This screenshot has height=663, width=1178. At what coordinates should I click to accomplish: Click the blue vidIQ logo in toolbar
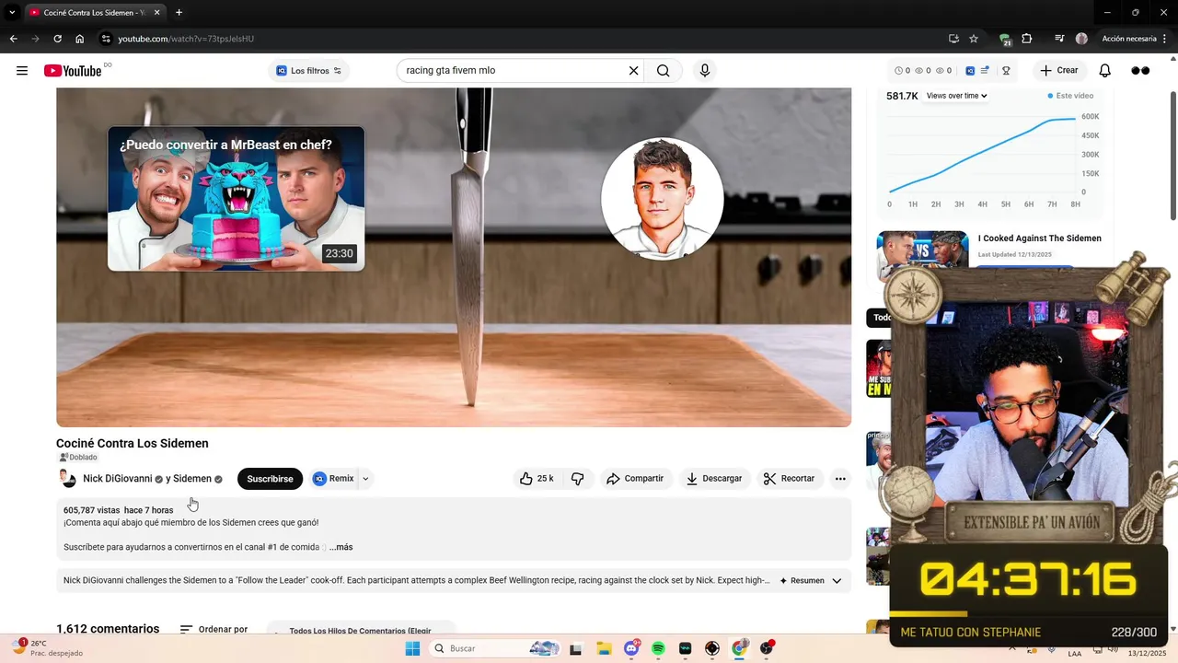(x=970, y=71)
